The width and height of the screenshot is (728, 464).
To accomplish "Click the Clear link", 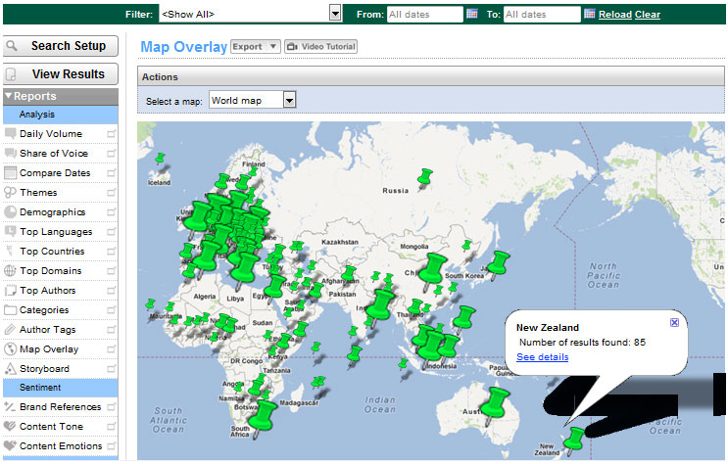I will (648, 15).
